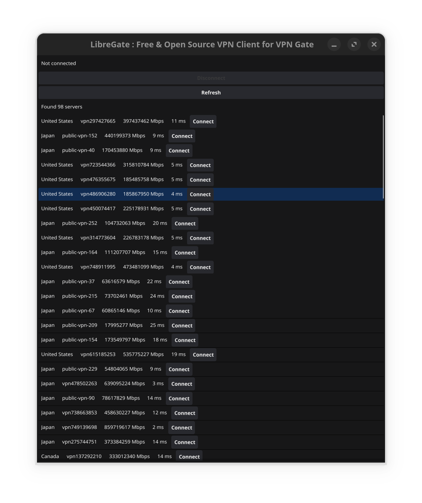422x503 pixels.
Task: Connect to US server vpn723544366
Action: coord(200,165)
